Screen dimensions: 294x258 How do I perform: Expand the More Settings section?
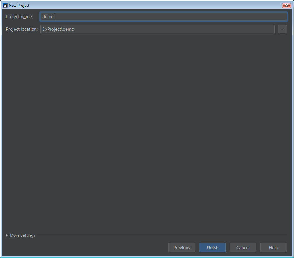click(20, 235)
